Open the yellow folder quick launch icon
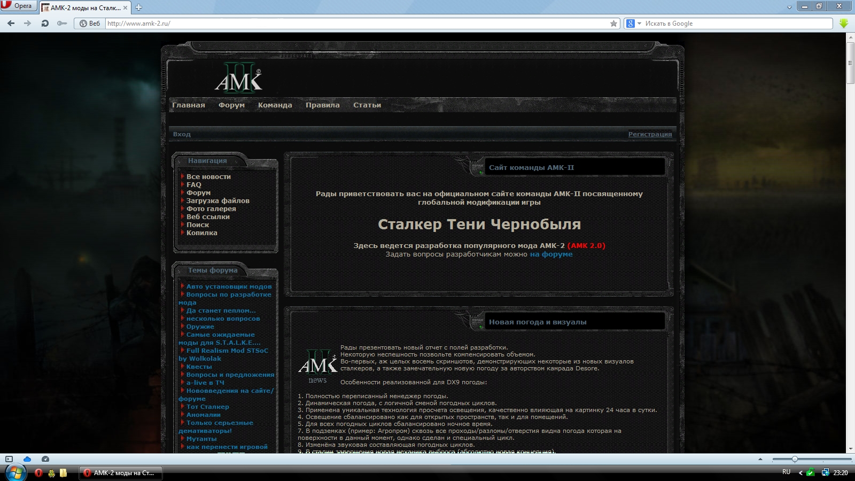The width and height of the screenshot is (855, 481). click(63, 473)
